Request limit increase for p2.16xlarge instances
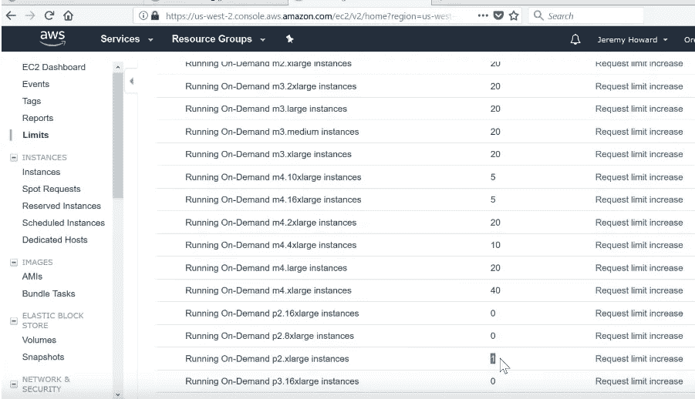Viewport: 695px width, 399px height. pyautogui.click(x=639, y=313)
